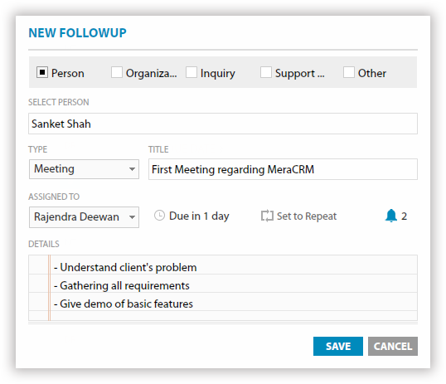
Task: Save the new followup
Action: [x=338, y=346]
